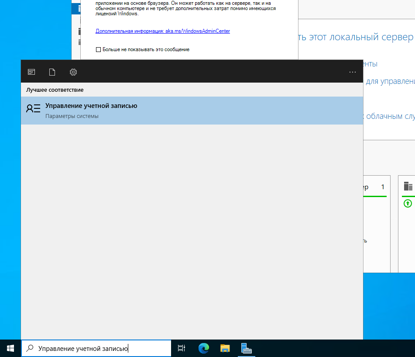Open the search panel three-dots menu

click(x=353, y=72)
